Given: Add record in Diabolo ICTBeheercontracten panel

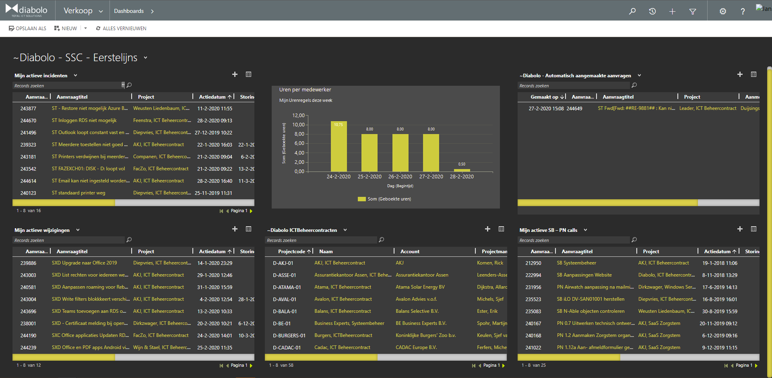Looking at the screenshot, I should coord(487,229).
